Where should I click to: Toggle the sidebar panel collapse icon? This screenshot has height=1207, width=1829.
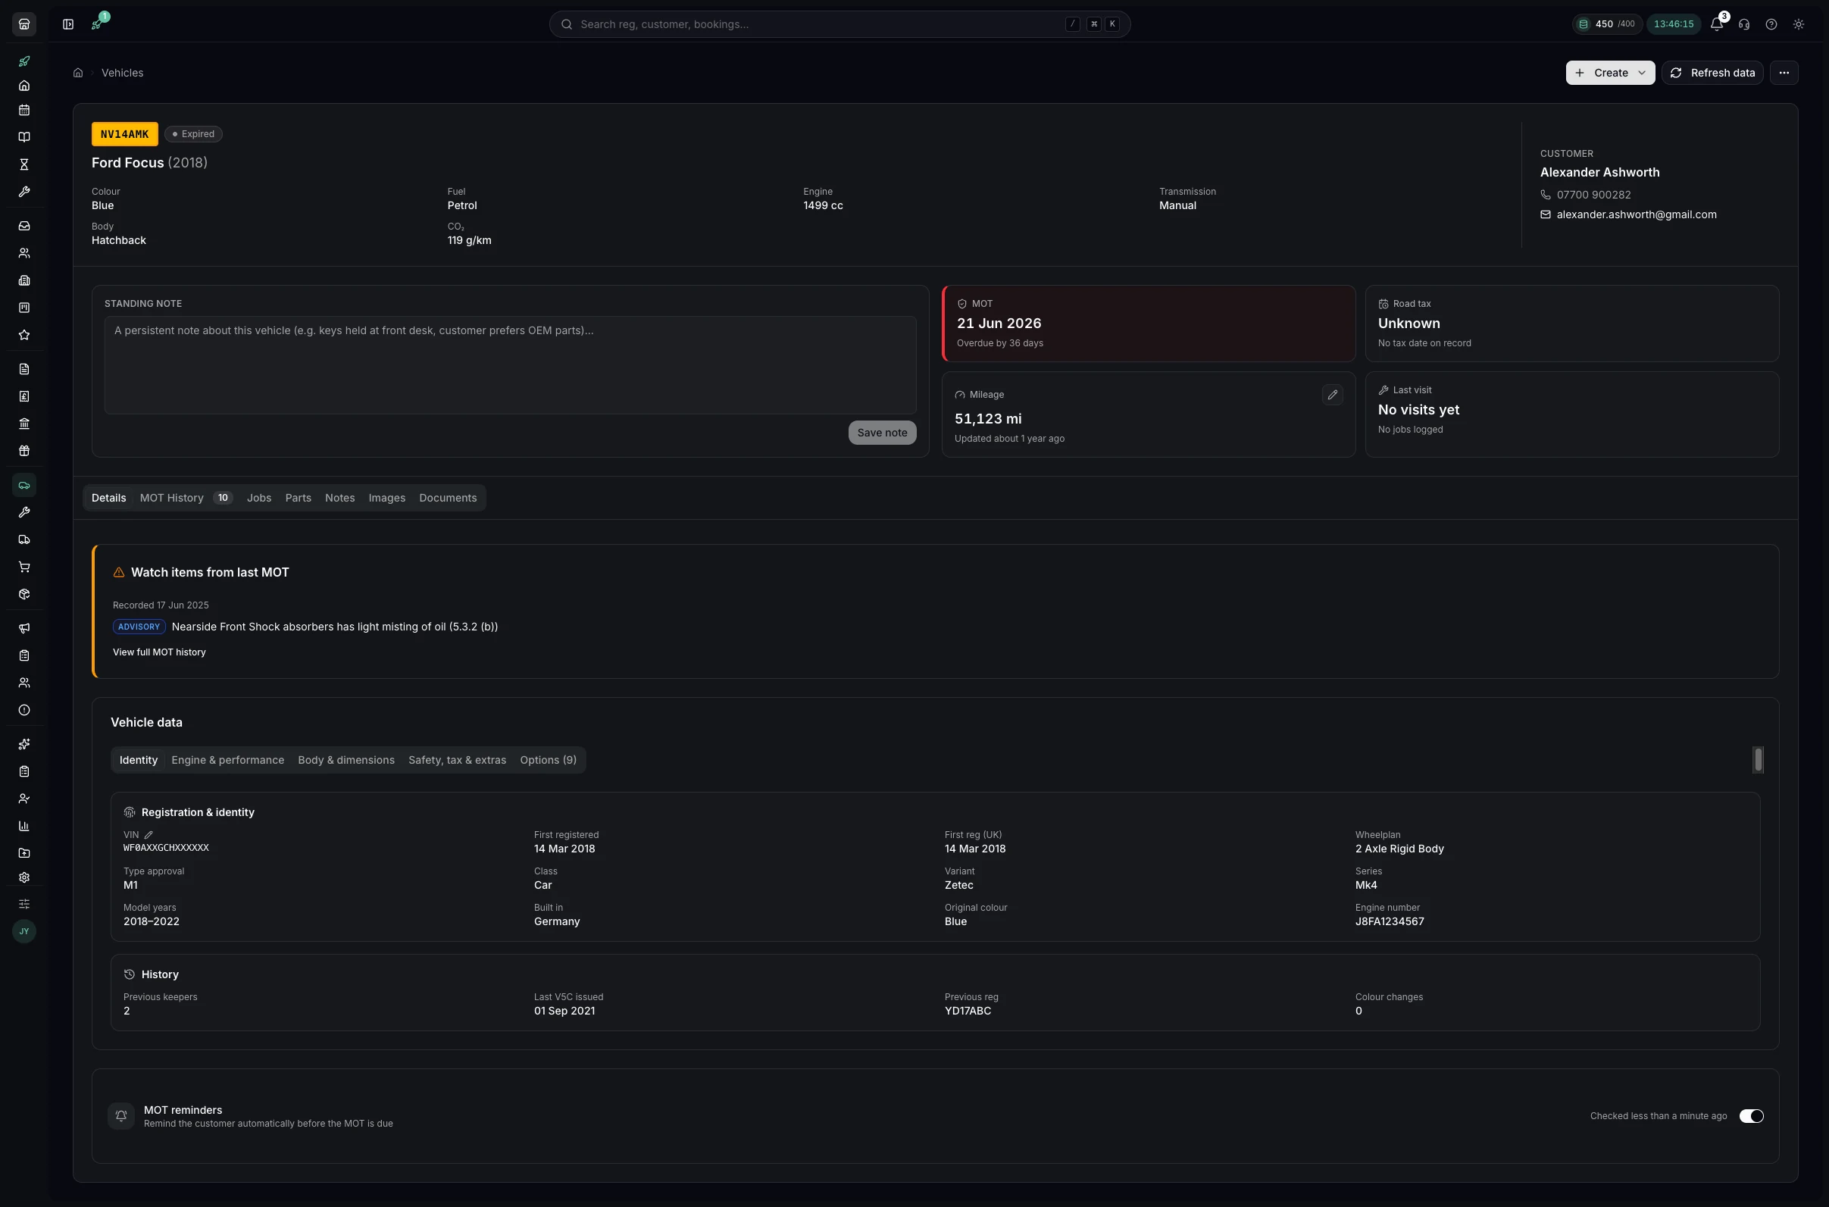pyautogui.click(x=68, y=23)
